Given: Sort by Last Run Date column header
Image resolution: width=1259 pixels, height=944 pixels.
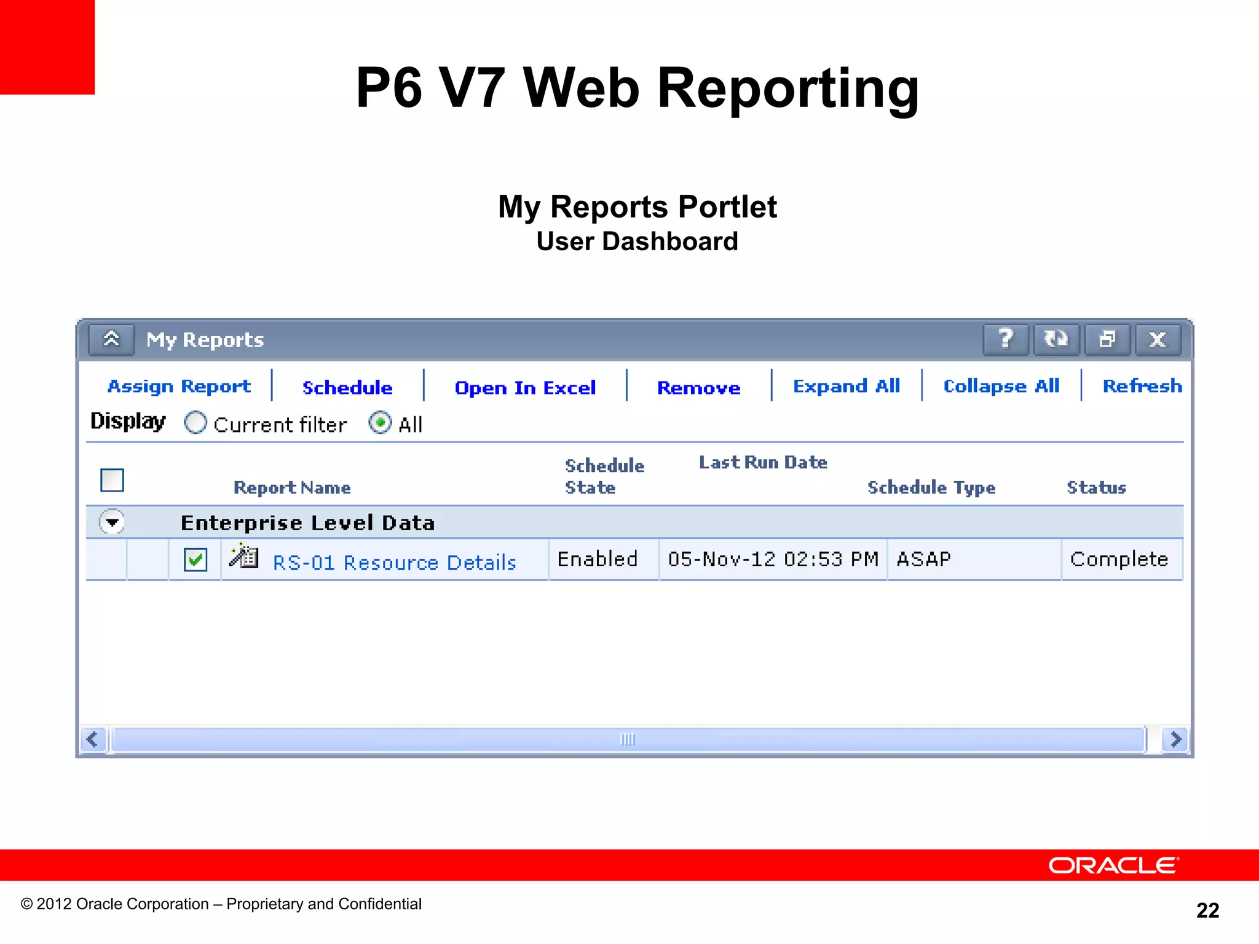Looking at the screenshot, I should pos(763,462).
